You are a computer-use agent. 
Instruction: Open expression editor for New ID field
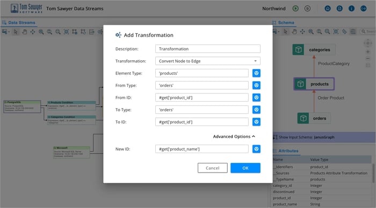(x=256, y=149)
